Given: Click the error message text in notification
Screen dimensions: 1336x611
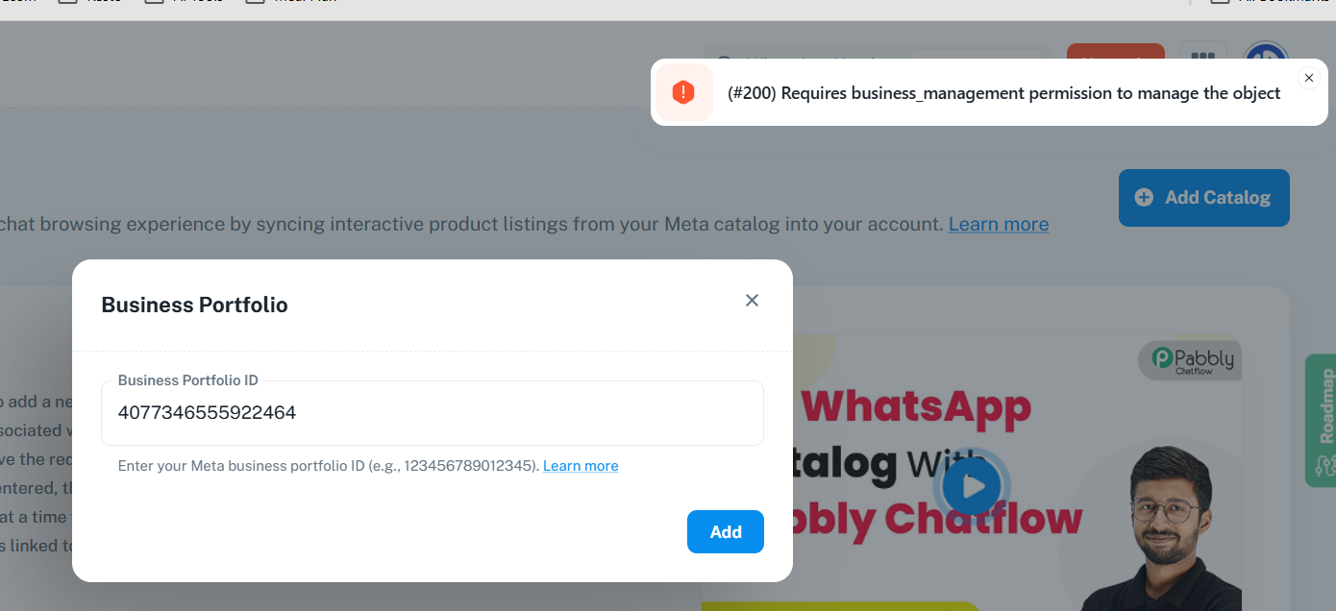Looking at the screenshot, I should (1004, 93).
